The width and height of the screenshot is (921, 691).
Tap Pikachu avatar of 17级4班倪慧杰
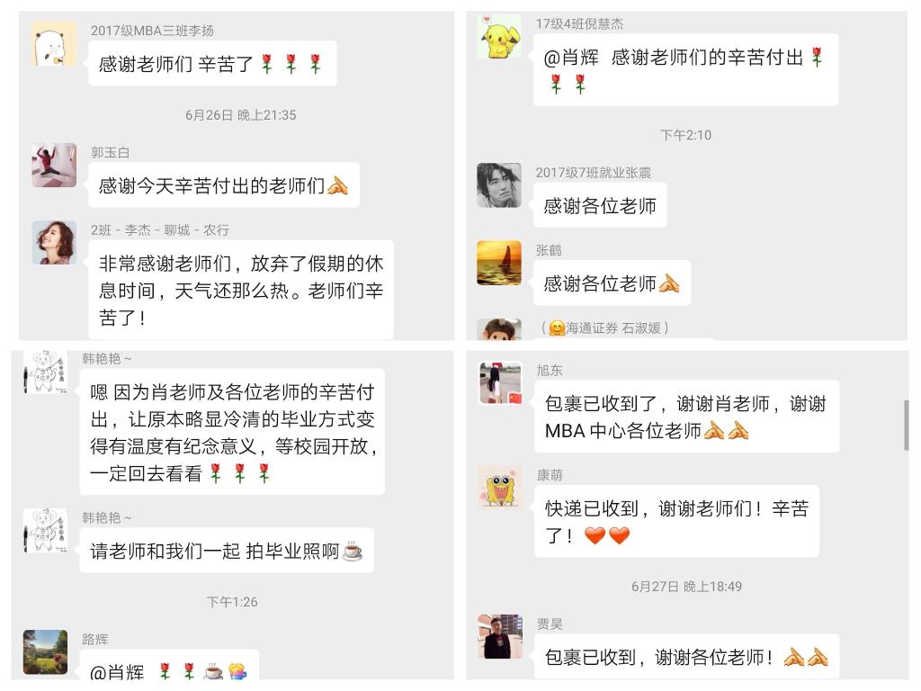[x=499, y=37]
